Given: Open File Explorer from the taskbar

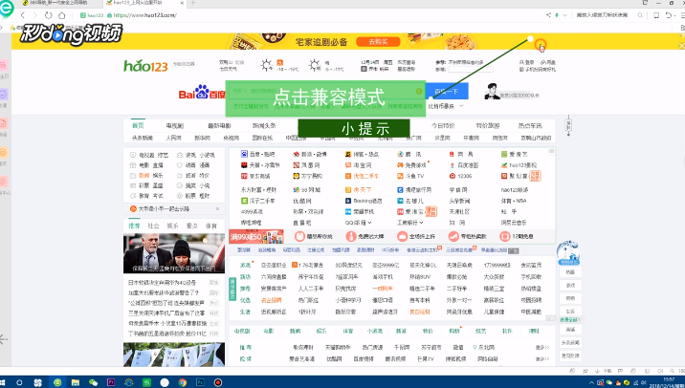Looking at the screenshot, I should pyautogui.click(x=76, y=382).
